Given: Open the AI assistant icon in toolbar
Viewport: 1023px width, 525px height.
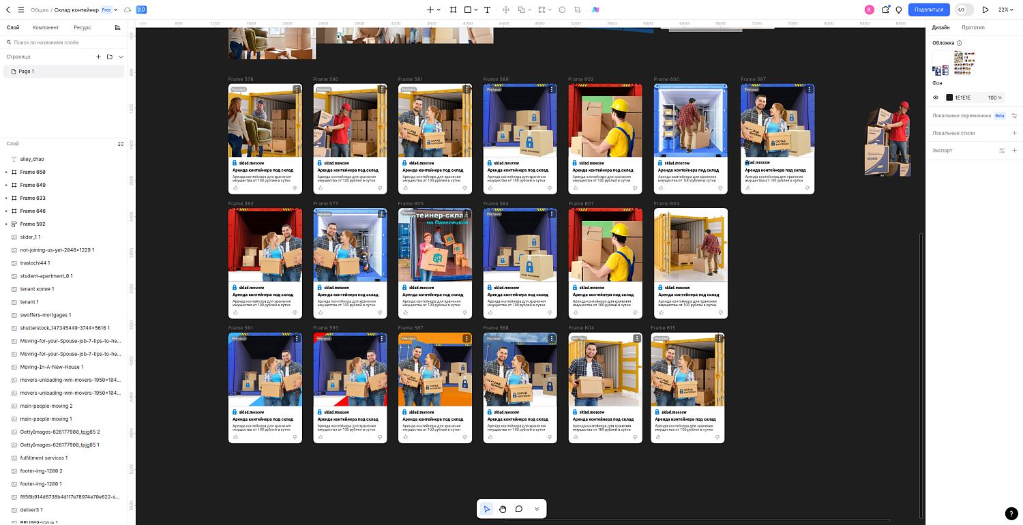Looking at the screenshot, I should click(595, 10).
